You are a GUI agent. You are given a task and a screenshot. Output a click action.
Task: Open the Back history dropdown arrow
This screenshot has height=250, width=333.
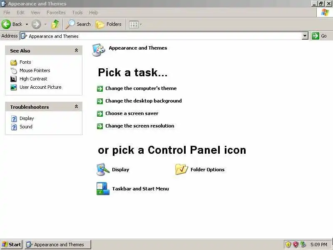(x=27, y=25)
